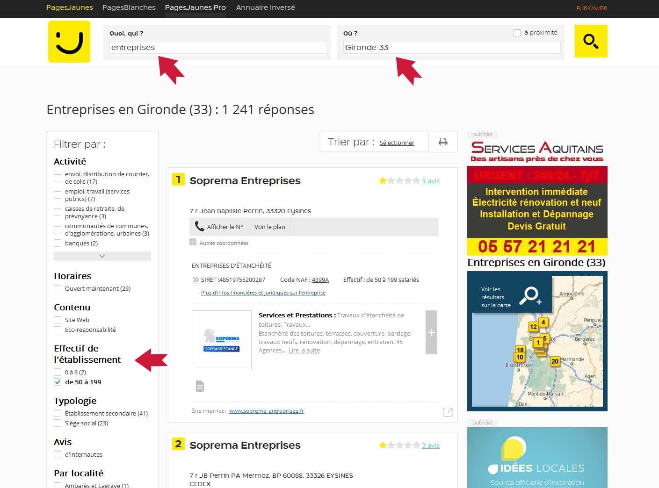Click the grey plus expand panel of Soprema description
The image size is (659, 488).
point(431,332)
